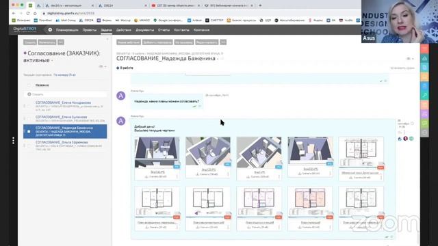
Task: Open the MANGO bookmark
Action: coord(142,20)
